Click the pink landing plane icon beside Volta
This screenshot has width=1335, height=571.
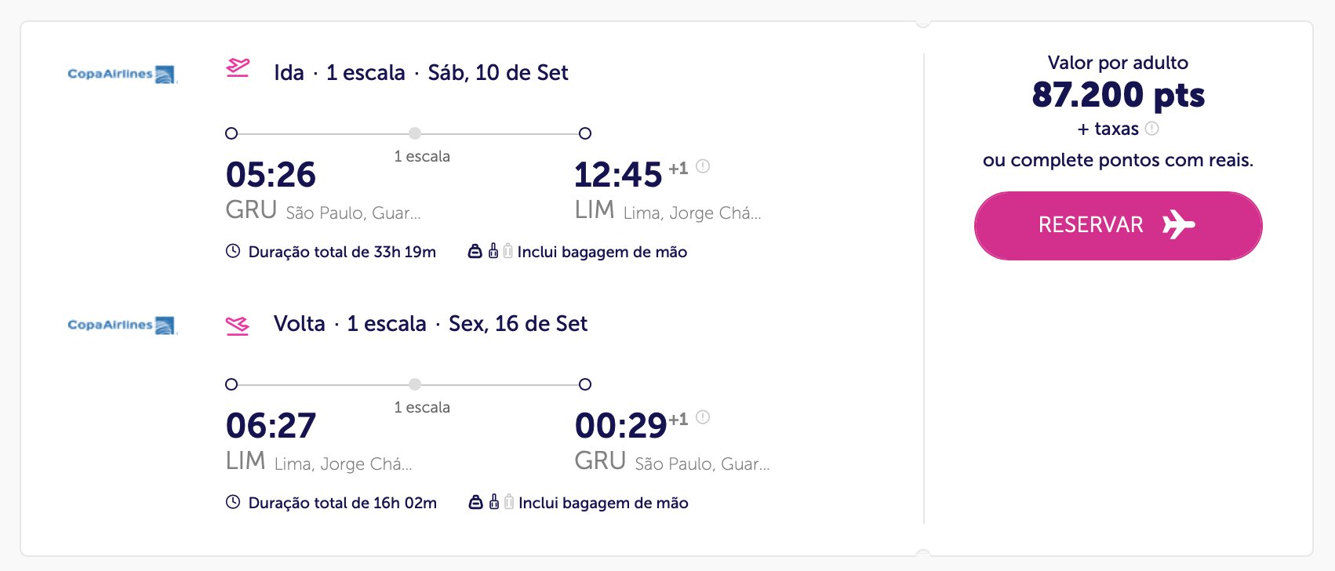[238, 325]
